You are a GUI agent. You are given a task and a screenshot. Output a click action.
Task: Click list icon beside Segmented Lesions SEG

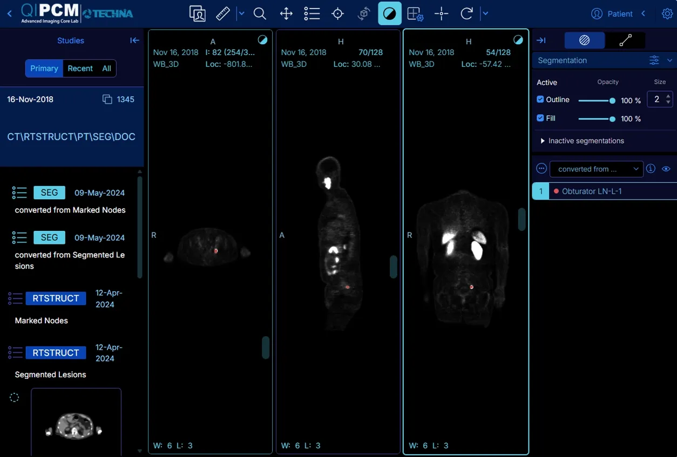[19, 237]
